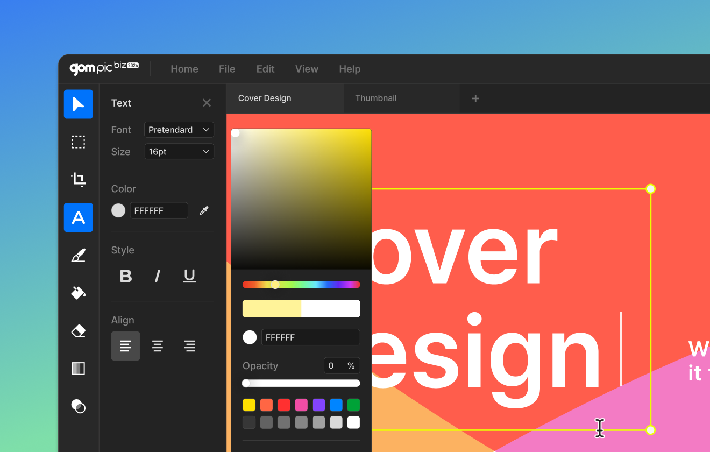Select the arrow Move tool
The width and height of the screenshot is (710, 452).
coord(79,104)
